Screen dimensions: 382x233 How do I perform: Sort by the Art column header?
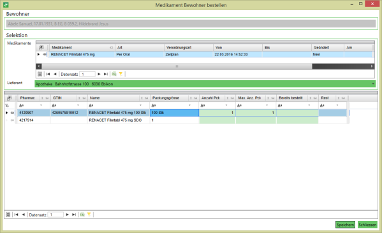(x=140, y=48)
